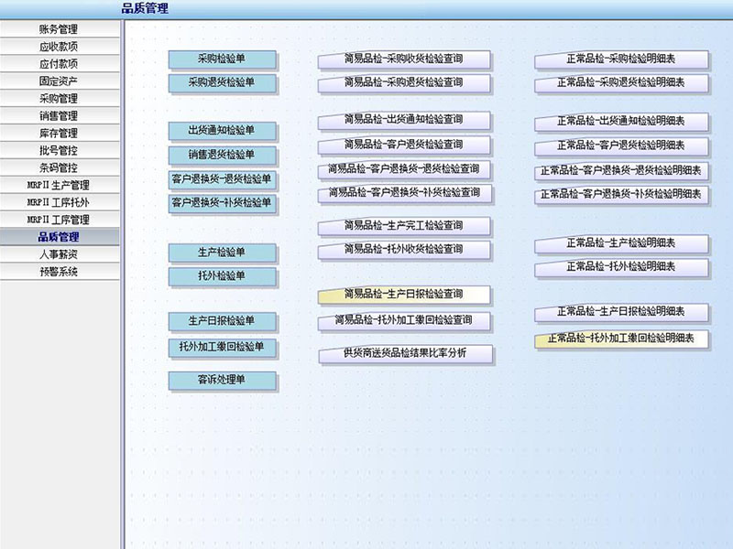This screenshot has width=733, height=549.
Task: Open 预警系统 sidebar module
Action: 60,271
